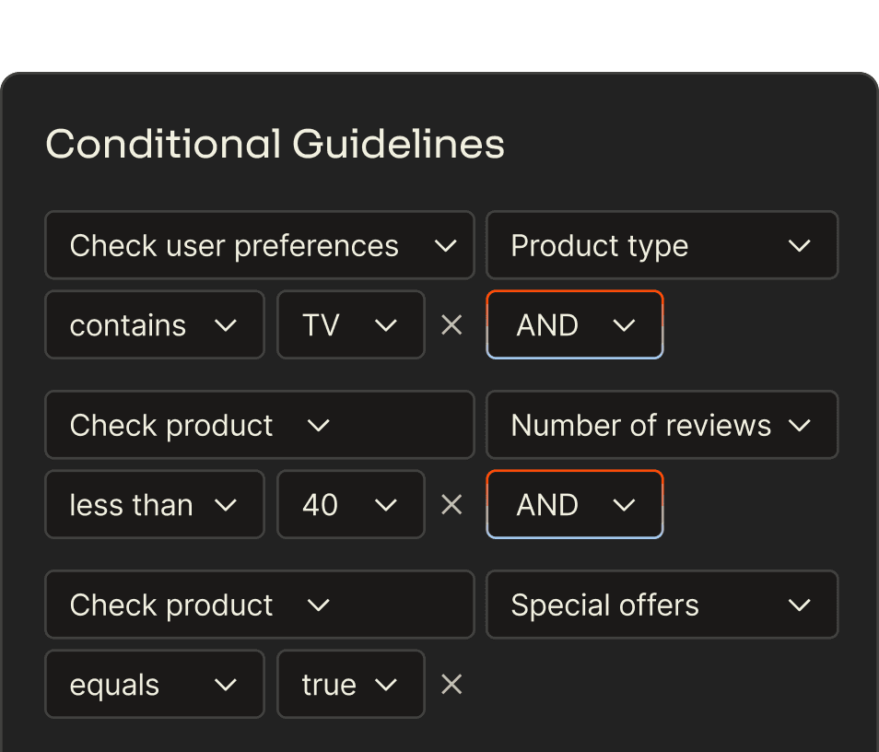Screen dimensions: 879x752
Task: Click the chevron on the first AND operator
Action: 624,324
